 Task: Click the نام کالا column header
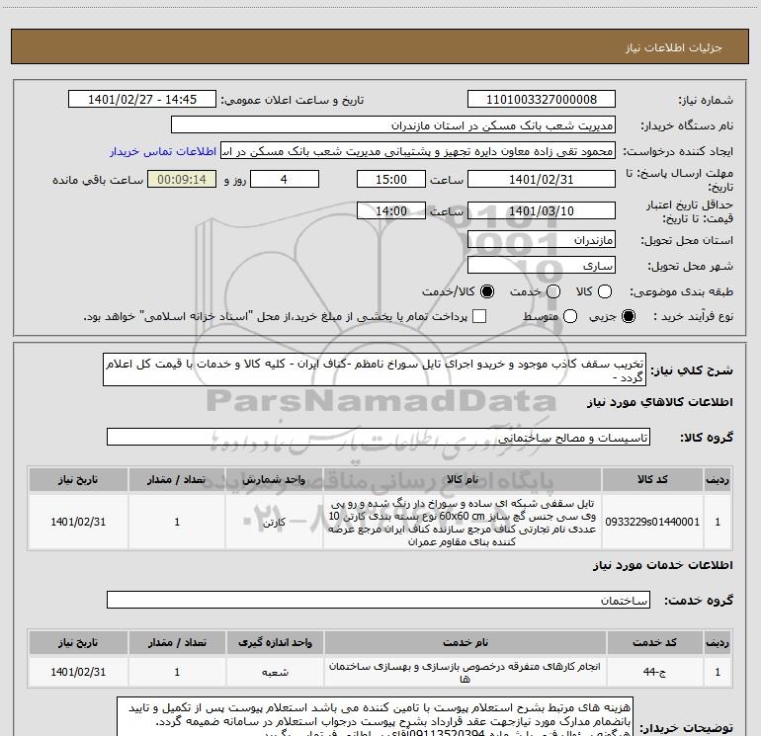(x=463, y=479)
